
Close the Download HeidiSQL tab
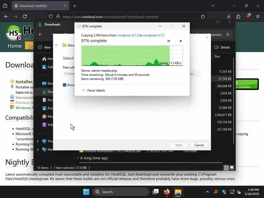tap(65, 6)
